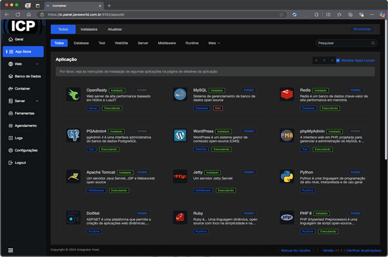Click the Python app icon

pos(287,176)
